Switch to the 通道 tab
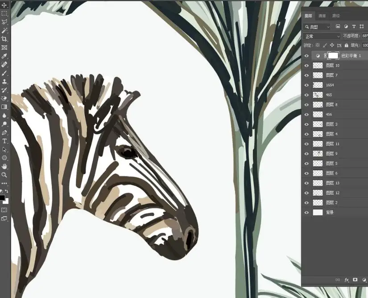Viewport: 368px width, 298px height. coord(322,16)
